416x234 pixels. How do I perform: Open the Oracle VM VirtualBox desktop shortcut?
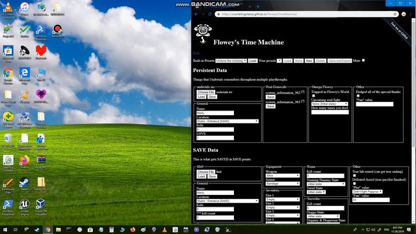[x=41, y=207]
